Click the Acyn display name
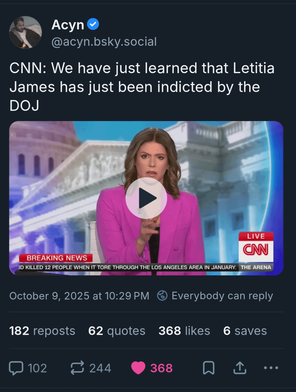This screenshot has width=296, height=392. (68, 25)
